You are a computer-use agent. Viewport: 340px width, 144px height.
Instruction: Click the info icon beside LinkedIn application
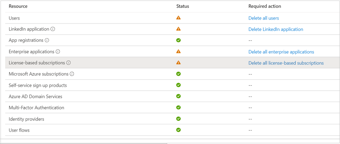[53, 29]
